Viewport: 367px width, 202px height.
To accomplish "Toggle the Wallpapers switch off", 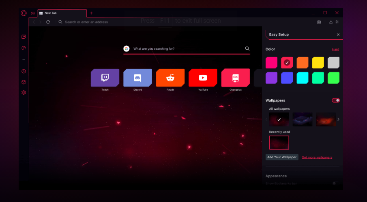I will point(336,100).
